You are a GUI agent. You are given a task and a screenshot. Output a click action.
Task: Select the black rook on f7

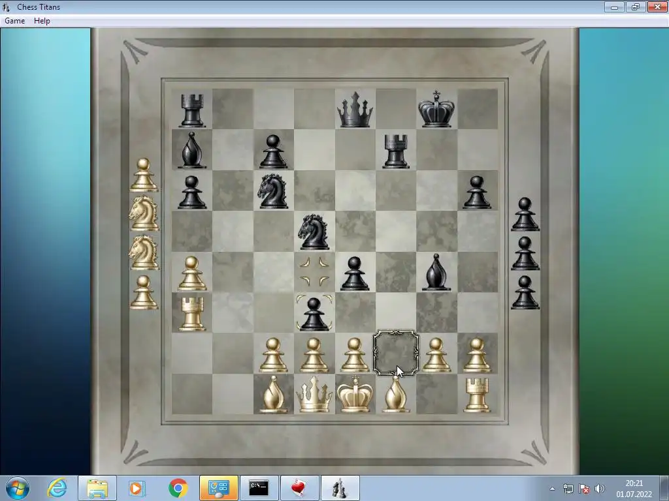click(395, 151)
